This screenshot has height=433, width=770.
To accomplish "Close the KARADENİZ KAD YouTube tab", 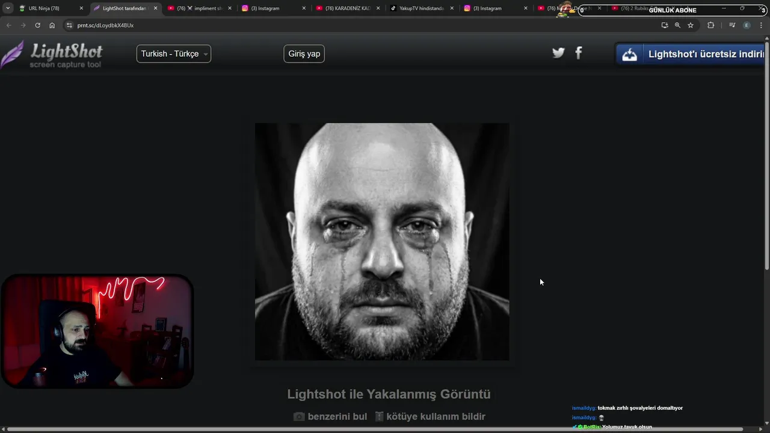I will point(378,8).
